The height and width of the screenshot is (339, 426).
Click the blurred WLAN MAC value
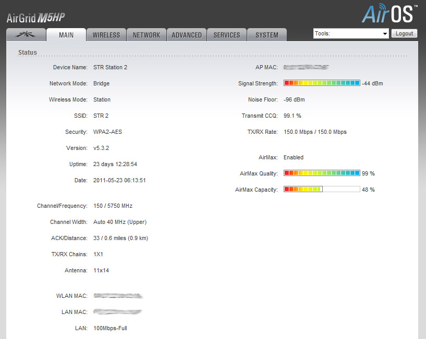(118, 296)
